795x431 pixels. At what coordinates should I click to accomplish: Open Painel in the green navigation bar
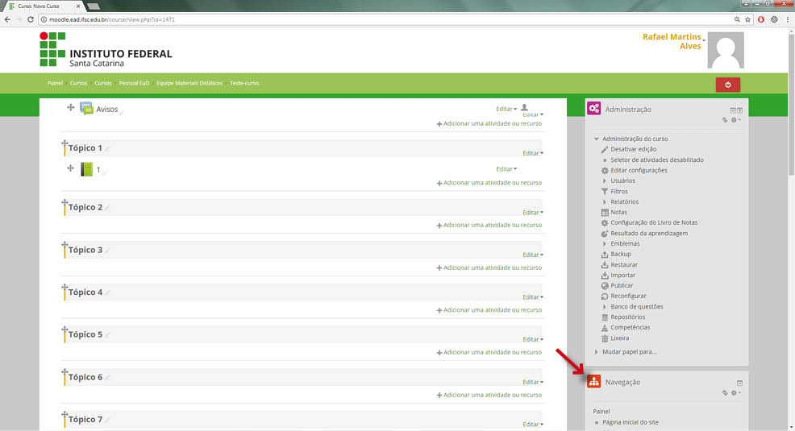[55, 83]
